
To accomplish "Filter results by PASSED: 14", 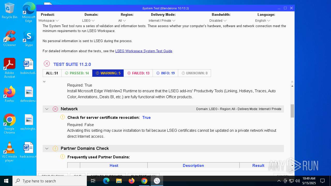I will (x=77, y=73).
